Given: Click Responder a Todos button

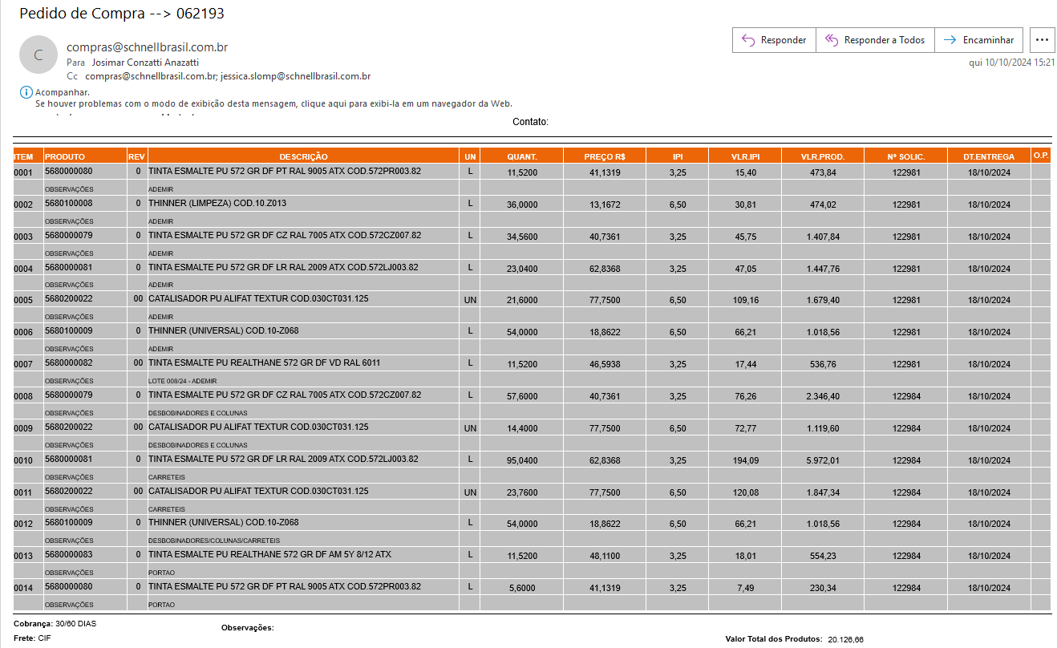Looking at the screenshot, I should 875,40.
